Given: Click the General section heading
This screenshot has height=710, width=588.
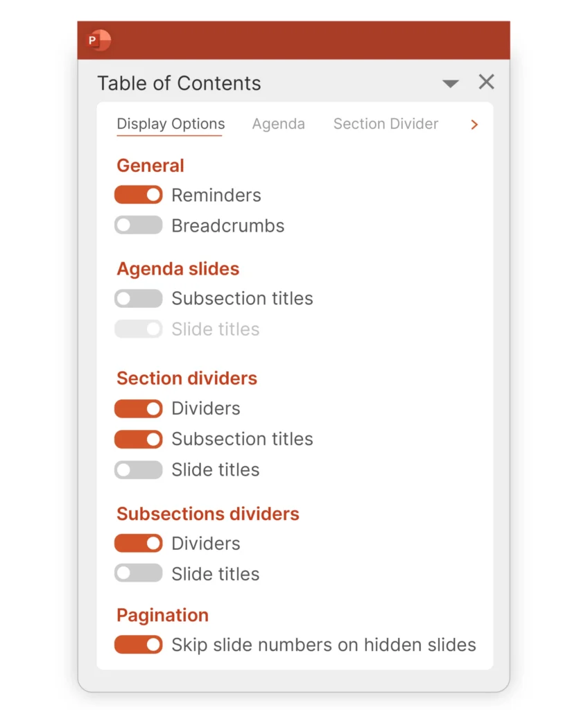Looking at the screenshot, I should (150, 166).
